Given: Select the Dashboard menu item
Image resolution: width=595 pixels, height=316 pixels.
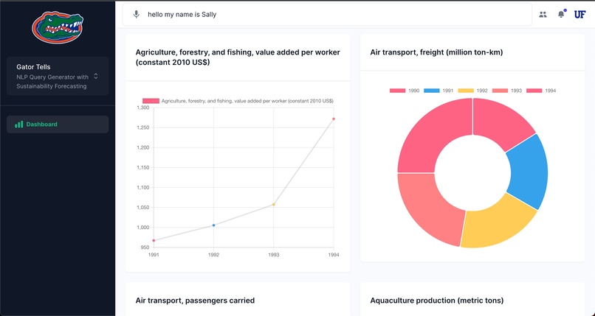Looking at the screenshot, I should pyautogui.click(x=58, y=124).
